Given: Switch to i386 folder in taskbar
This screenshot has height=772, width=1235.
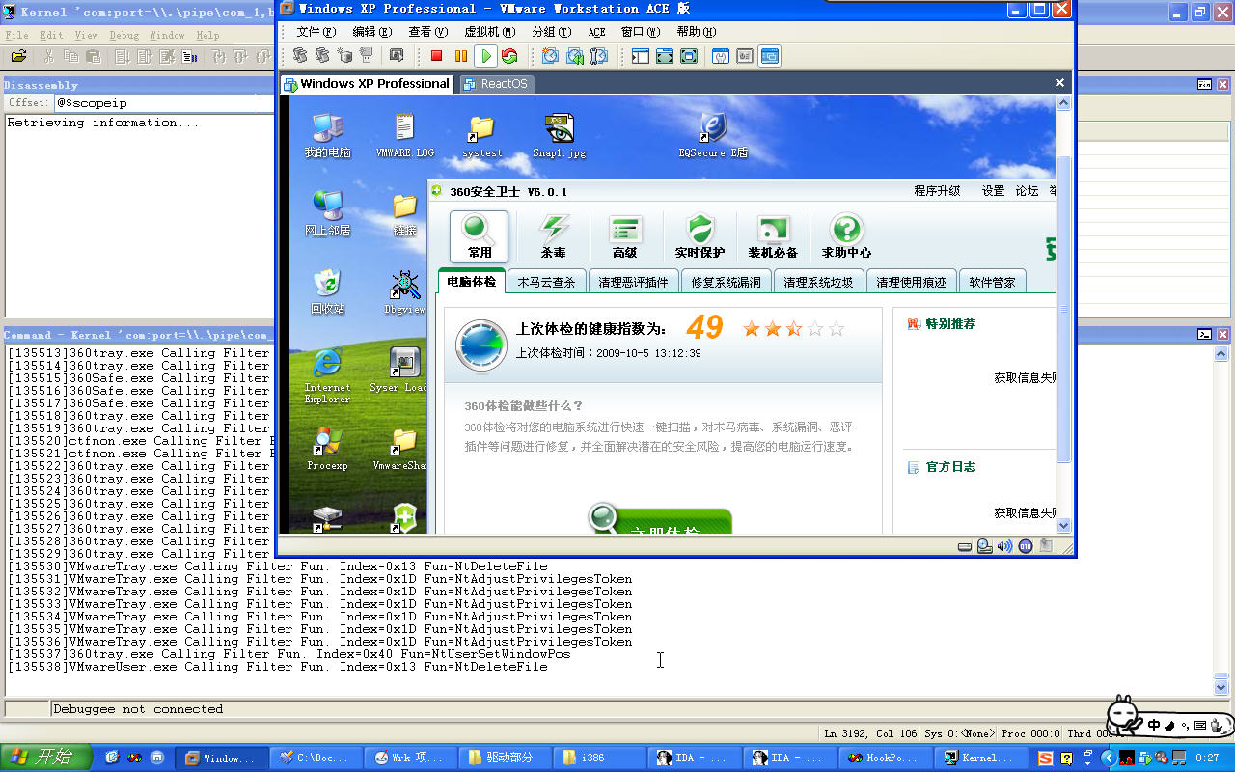Looking at the screenshot, I should click(x=598, y=758).
